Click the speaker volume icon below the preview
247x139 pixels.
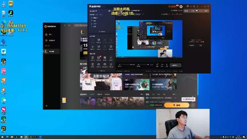[x=138, y=65]
